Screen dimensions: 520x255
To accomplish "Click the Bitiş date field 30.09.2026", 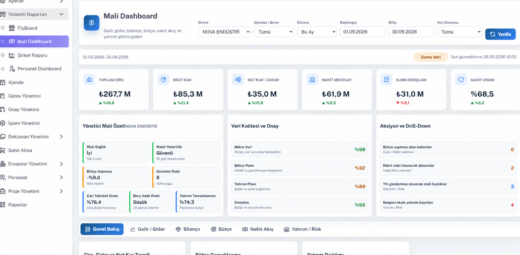I will [x=411, y=32].
